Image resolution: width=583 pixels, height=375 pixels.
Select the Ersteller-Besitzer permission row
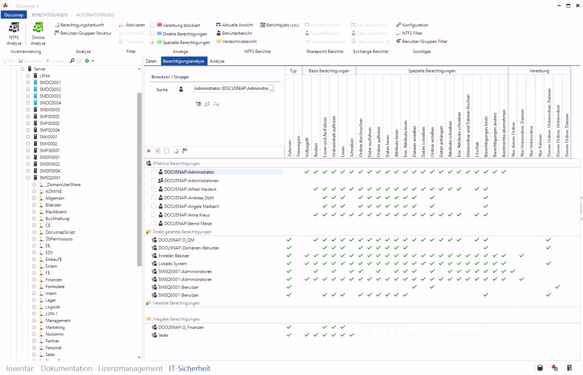coord(174,256)
